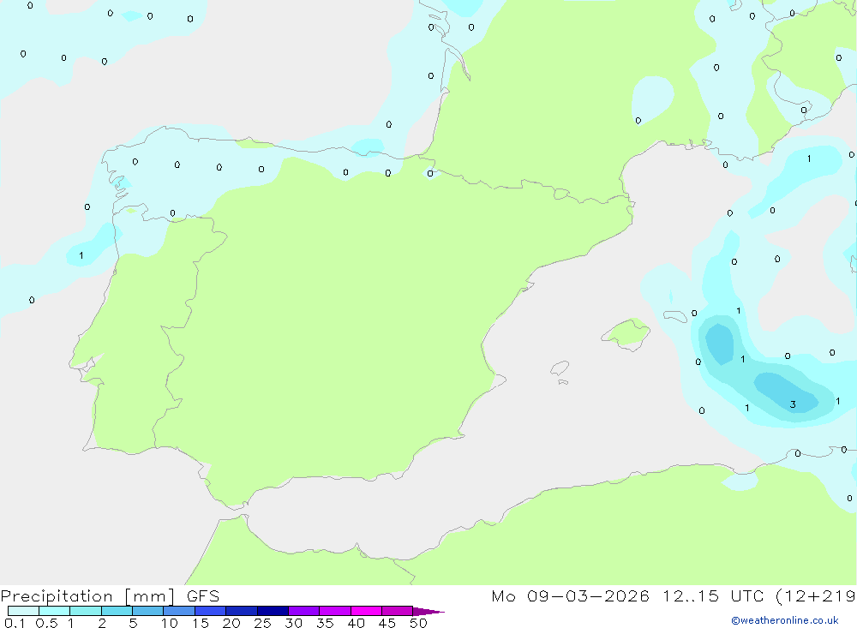Select the 0.5–1 mm legend swatch
This screenshot has height=628, width=857.
(x=54, y=611)
